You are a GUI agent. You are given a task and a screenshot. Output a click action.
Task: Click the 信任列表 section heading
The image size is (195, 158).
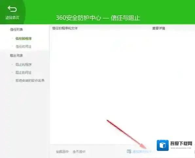coord(16,29)
